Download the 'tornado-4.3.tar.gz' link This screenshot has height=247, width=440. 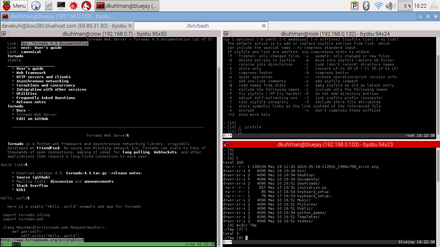(86, 173)
